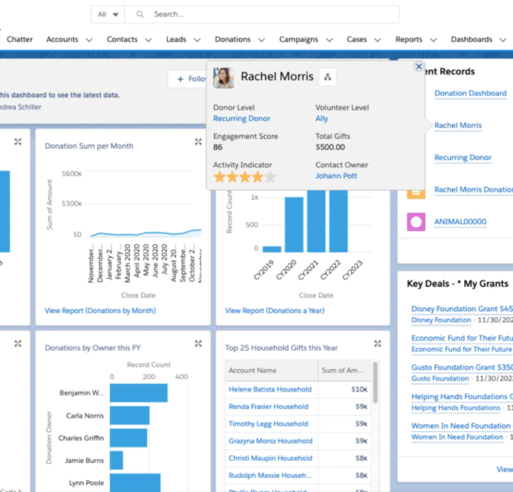This screenshot has height=492, width=513.
Task: Click the CY2020 bar in yearly chart
Action: click(x=293, y=224)
